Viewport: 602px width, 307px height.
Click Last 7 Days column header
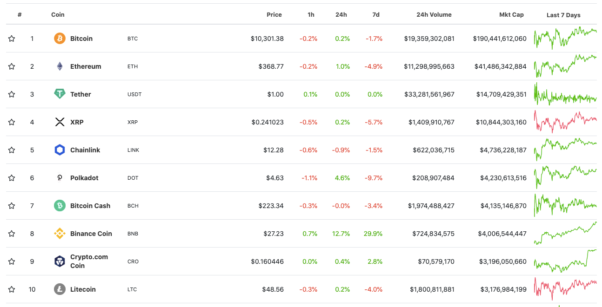563,15
